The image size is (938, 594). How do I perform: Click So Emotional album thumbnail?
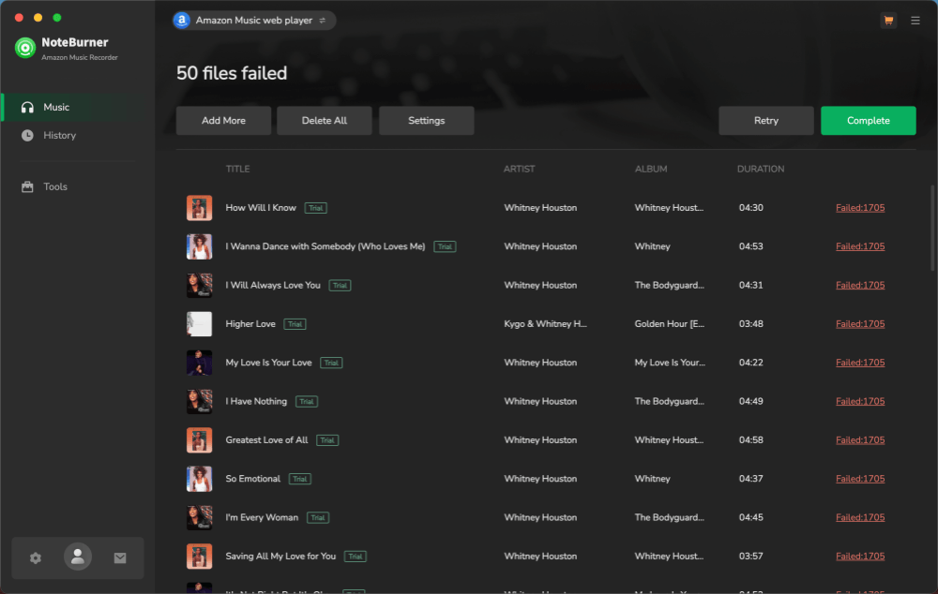click(x=199, y=479)
